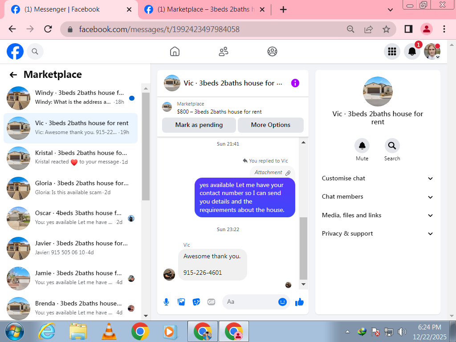456x342 pixels.
Task: Open the account profile picture menu
Action: click(x=432, y=52)
